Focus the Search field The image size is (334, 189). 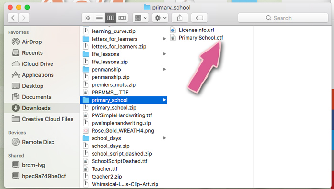(283, 18)
